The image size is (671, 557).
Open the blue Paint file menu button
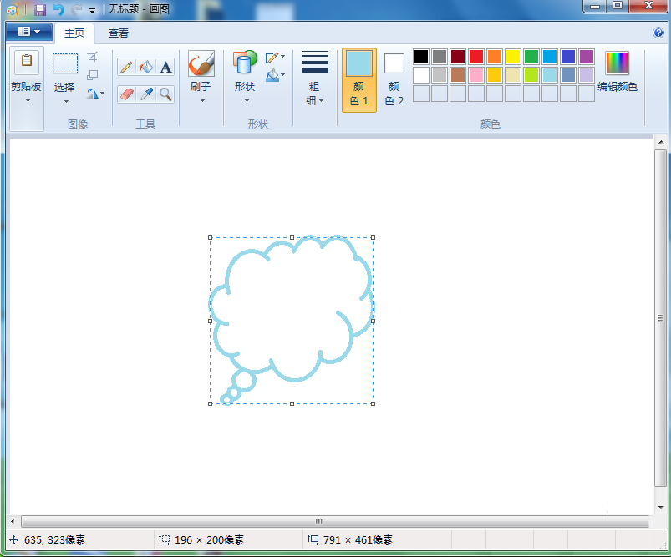29,32
